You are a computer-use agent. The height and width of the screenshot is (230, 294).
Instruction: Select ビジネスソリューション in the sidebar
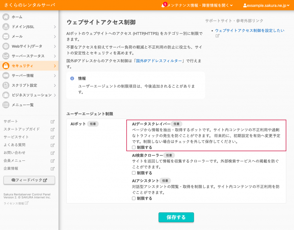pyautogui.click(x=32, y=95)
